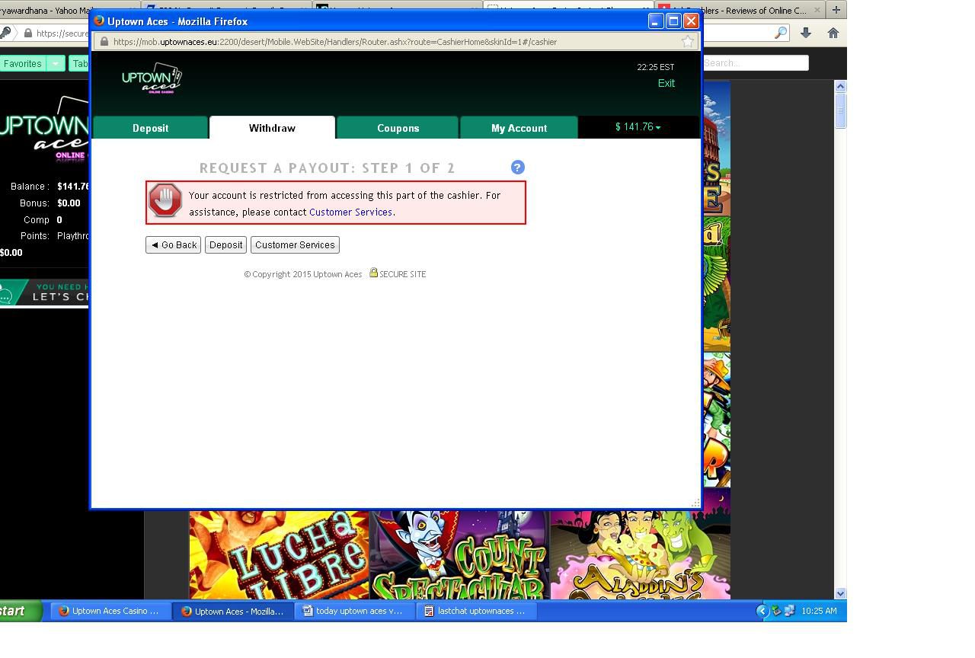The image size is (975, 658).
Task: Click the green shield tray icon
Action: coord(776,611)
